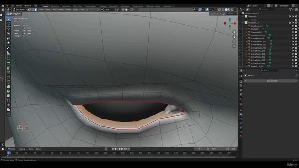Viewport: 299px width, 168px height.
Task: Disable render for ChestArmor_LP
Action: (296, 38)
